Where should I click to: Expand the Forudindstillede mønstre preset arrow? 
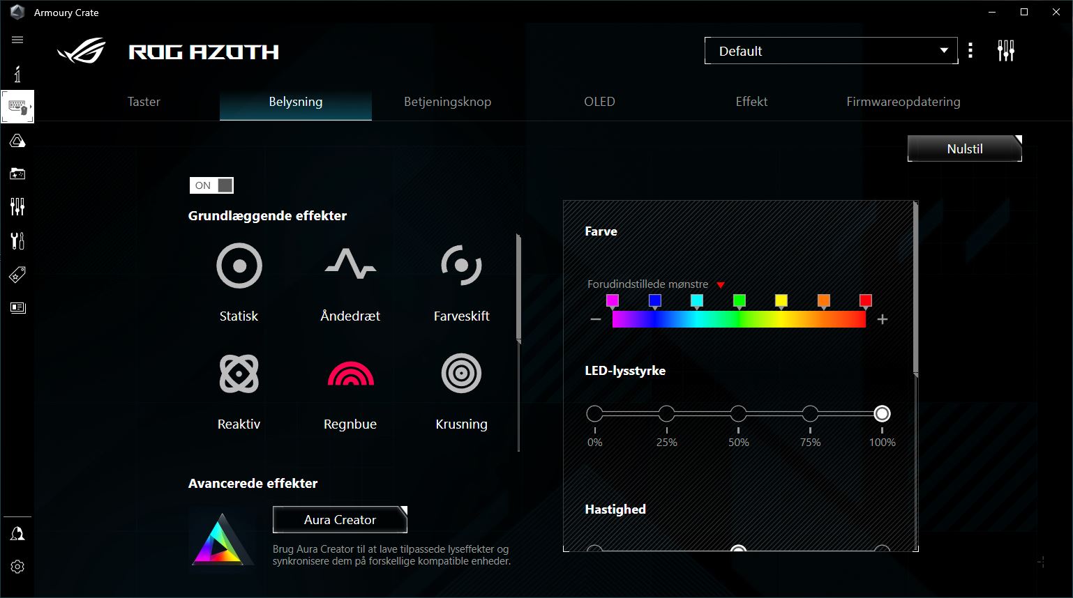[x=721, y=285]
